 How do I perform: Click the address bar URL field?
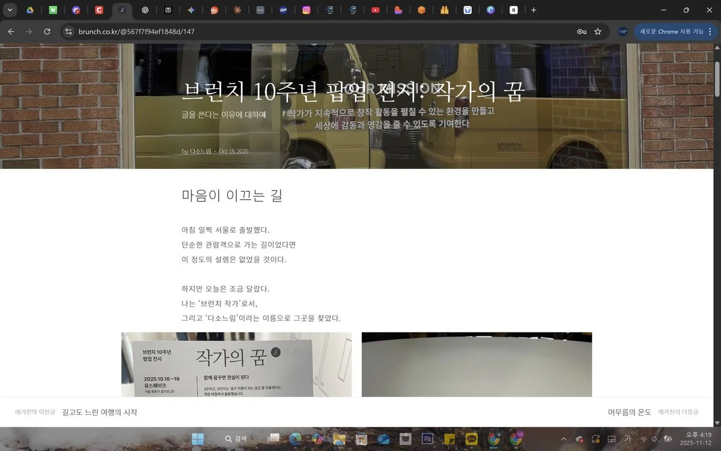tap(300, 31)
